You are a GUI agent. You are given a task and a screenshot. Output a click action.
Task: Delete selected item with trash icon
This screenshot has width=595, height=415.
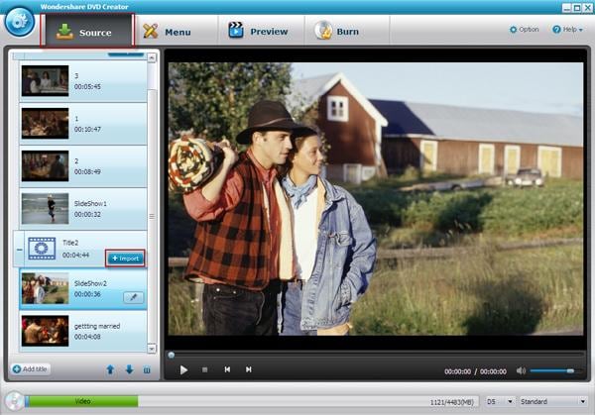coord(147,369)
